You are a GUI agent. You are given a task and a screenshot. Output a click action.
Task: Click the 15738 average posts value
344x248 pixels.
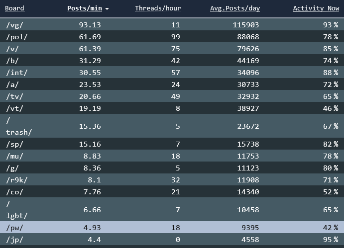coord(248,144)
